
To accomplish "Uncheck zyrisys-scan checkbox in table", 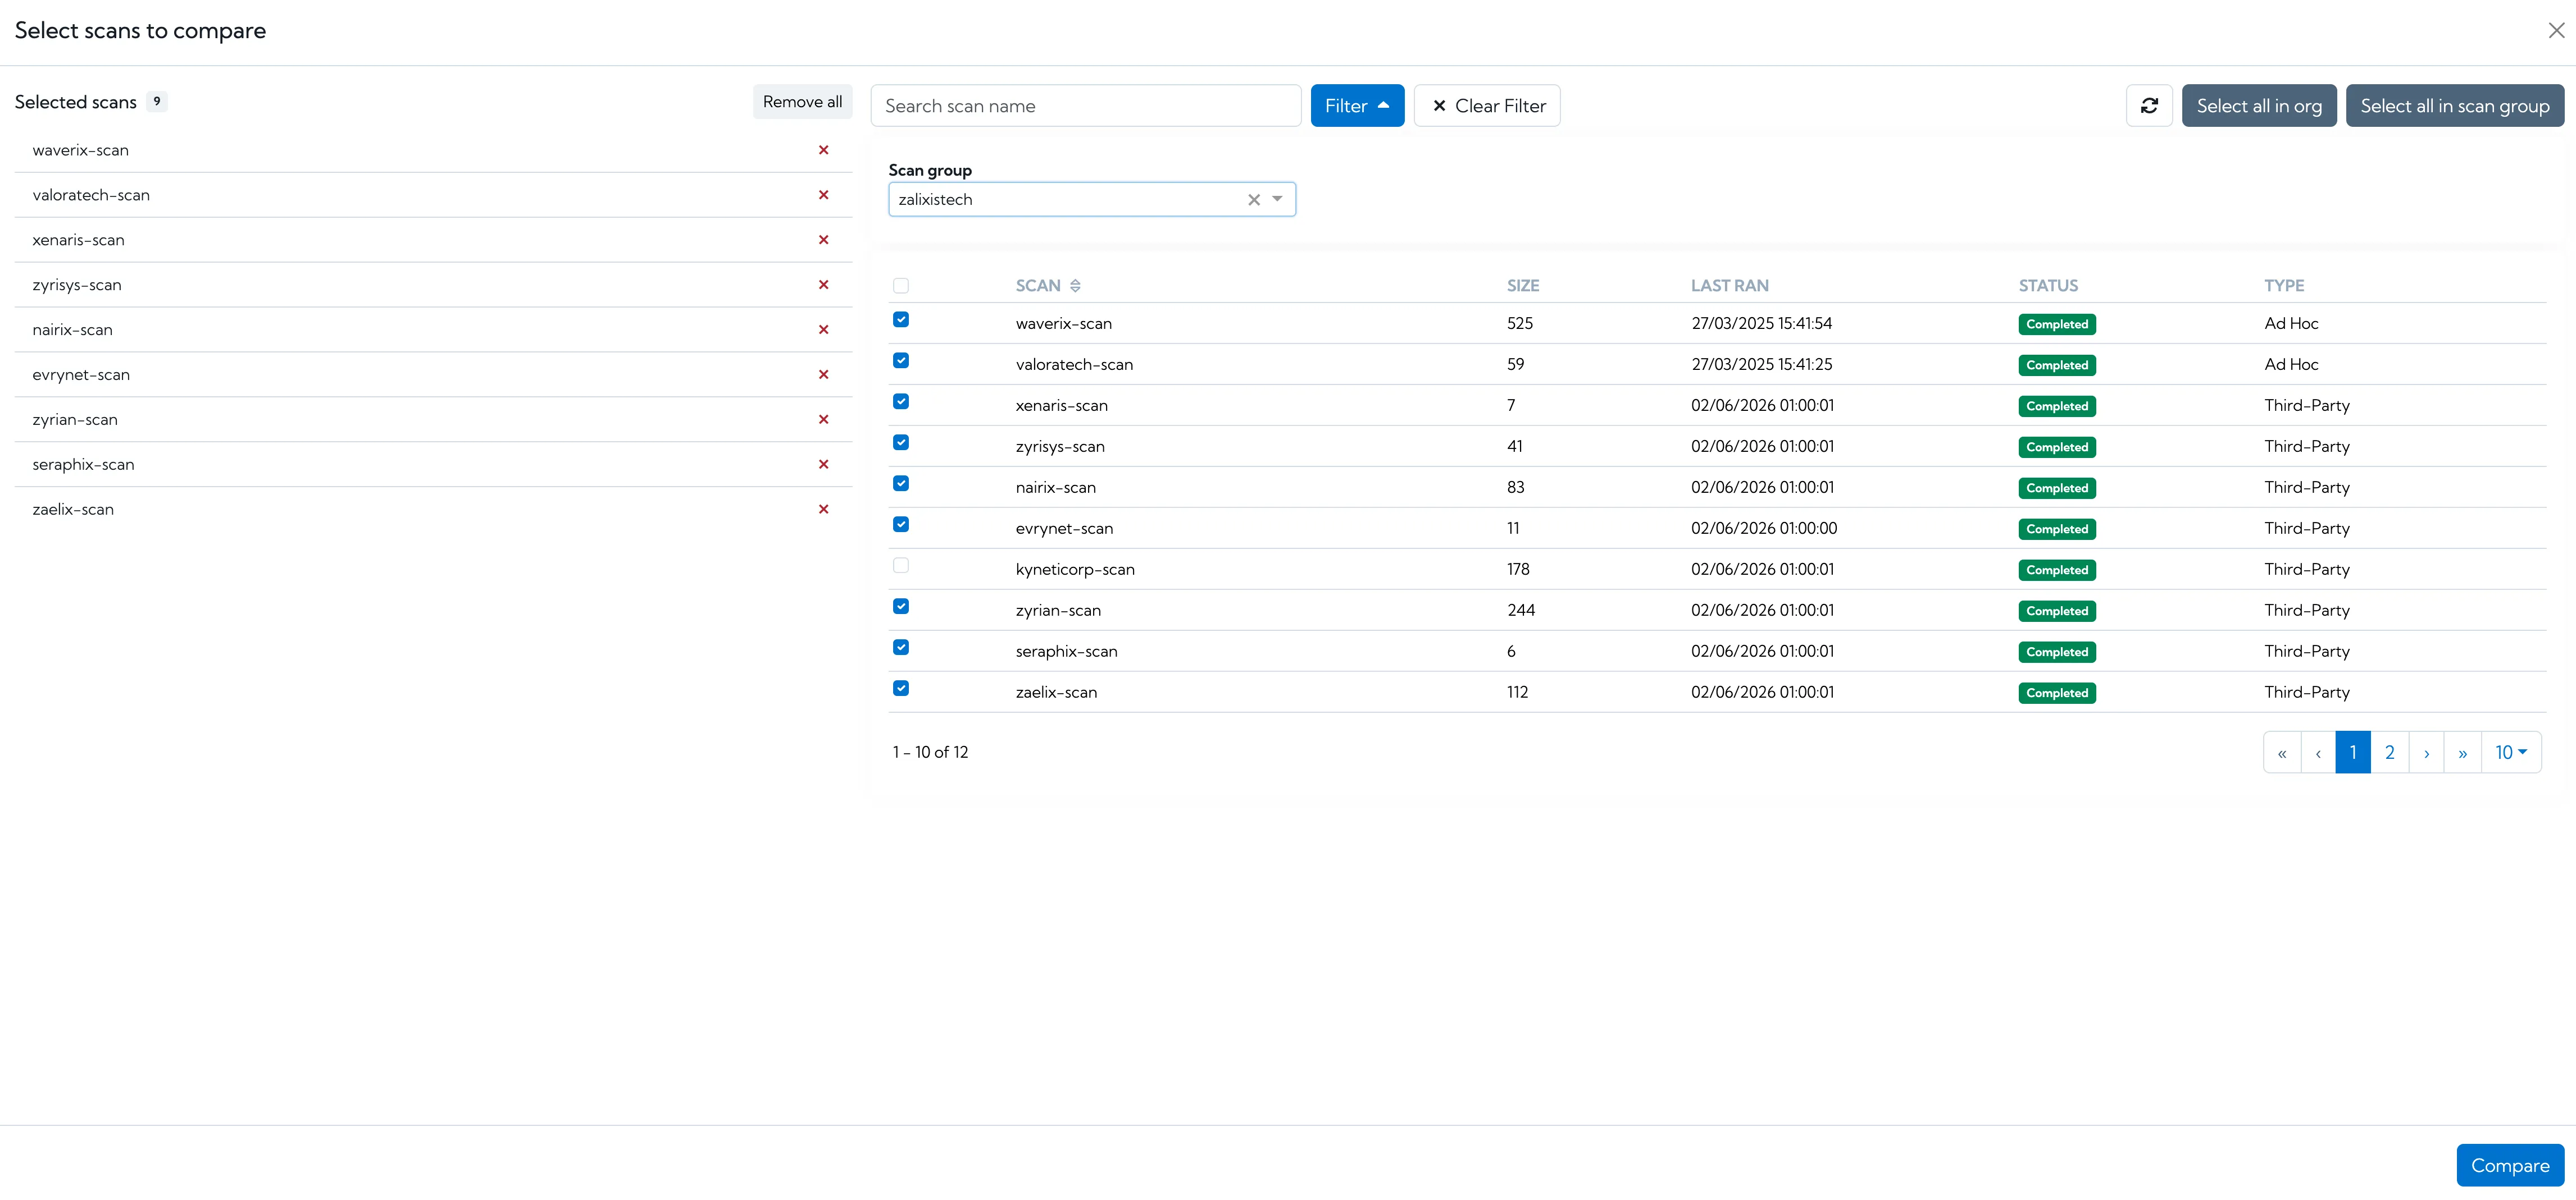I will [901, 443].
